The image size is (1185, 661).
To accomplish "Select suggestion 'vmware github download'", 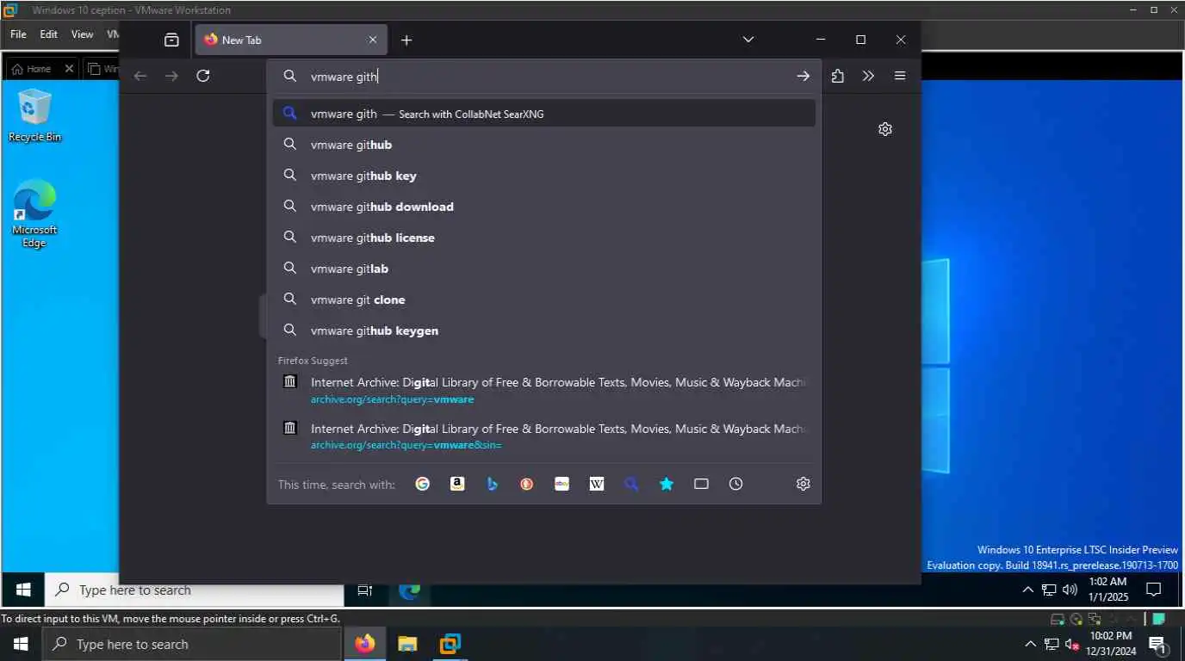I will pos(544,207).
